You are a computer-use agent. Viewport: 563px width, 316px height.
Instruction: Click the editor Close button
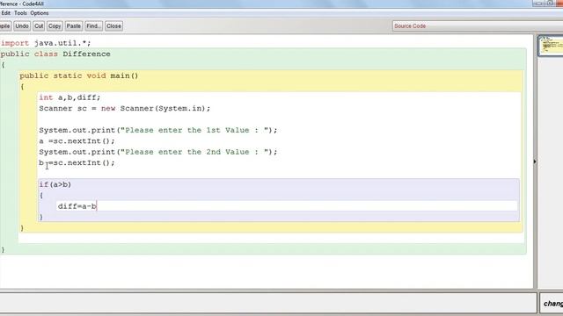tap(113, 25)
